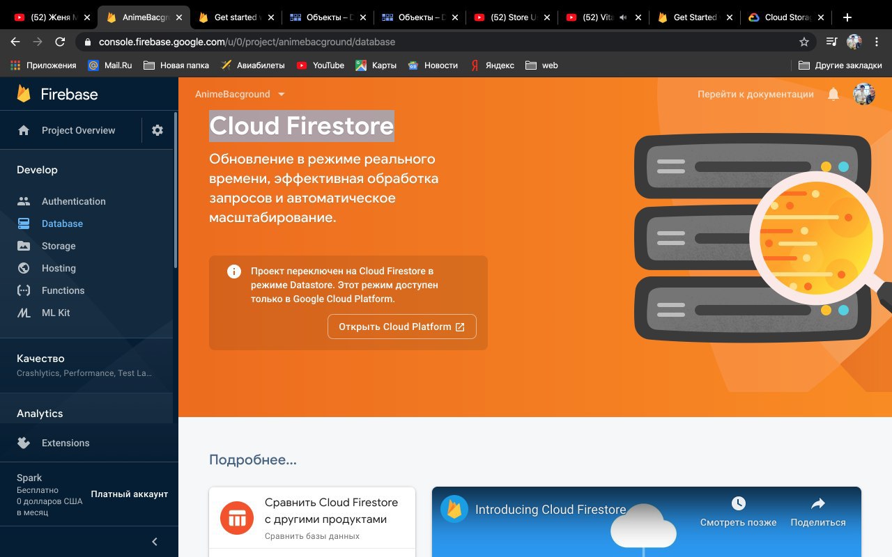Open the Firebase user account avatar
892x557 pixels.
[x=864, y=94]
